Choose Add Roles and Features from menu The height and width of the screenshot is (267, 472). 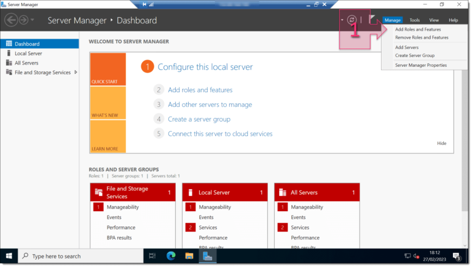418,29
